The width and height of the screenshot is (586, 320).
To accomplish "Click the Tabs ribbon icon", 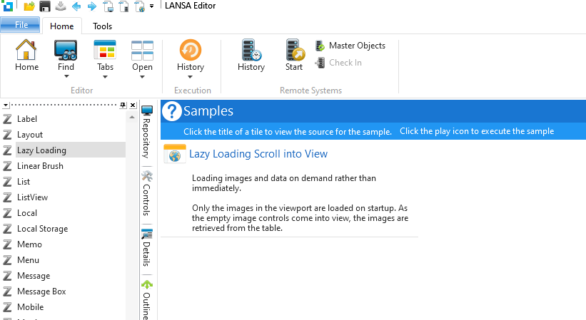I will pos(105,50).
